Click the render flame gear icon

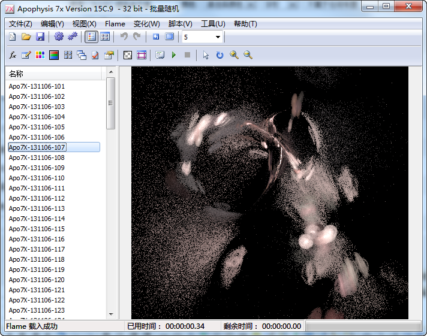coord(59,37)
